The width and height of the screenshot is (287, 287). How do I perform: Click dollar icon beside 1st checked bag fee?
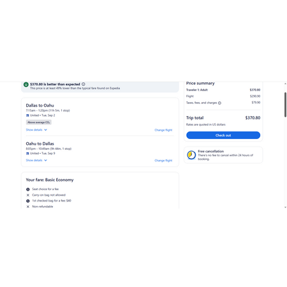(x=28, y=201)
